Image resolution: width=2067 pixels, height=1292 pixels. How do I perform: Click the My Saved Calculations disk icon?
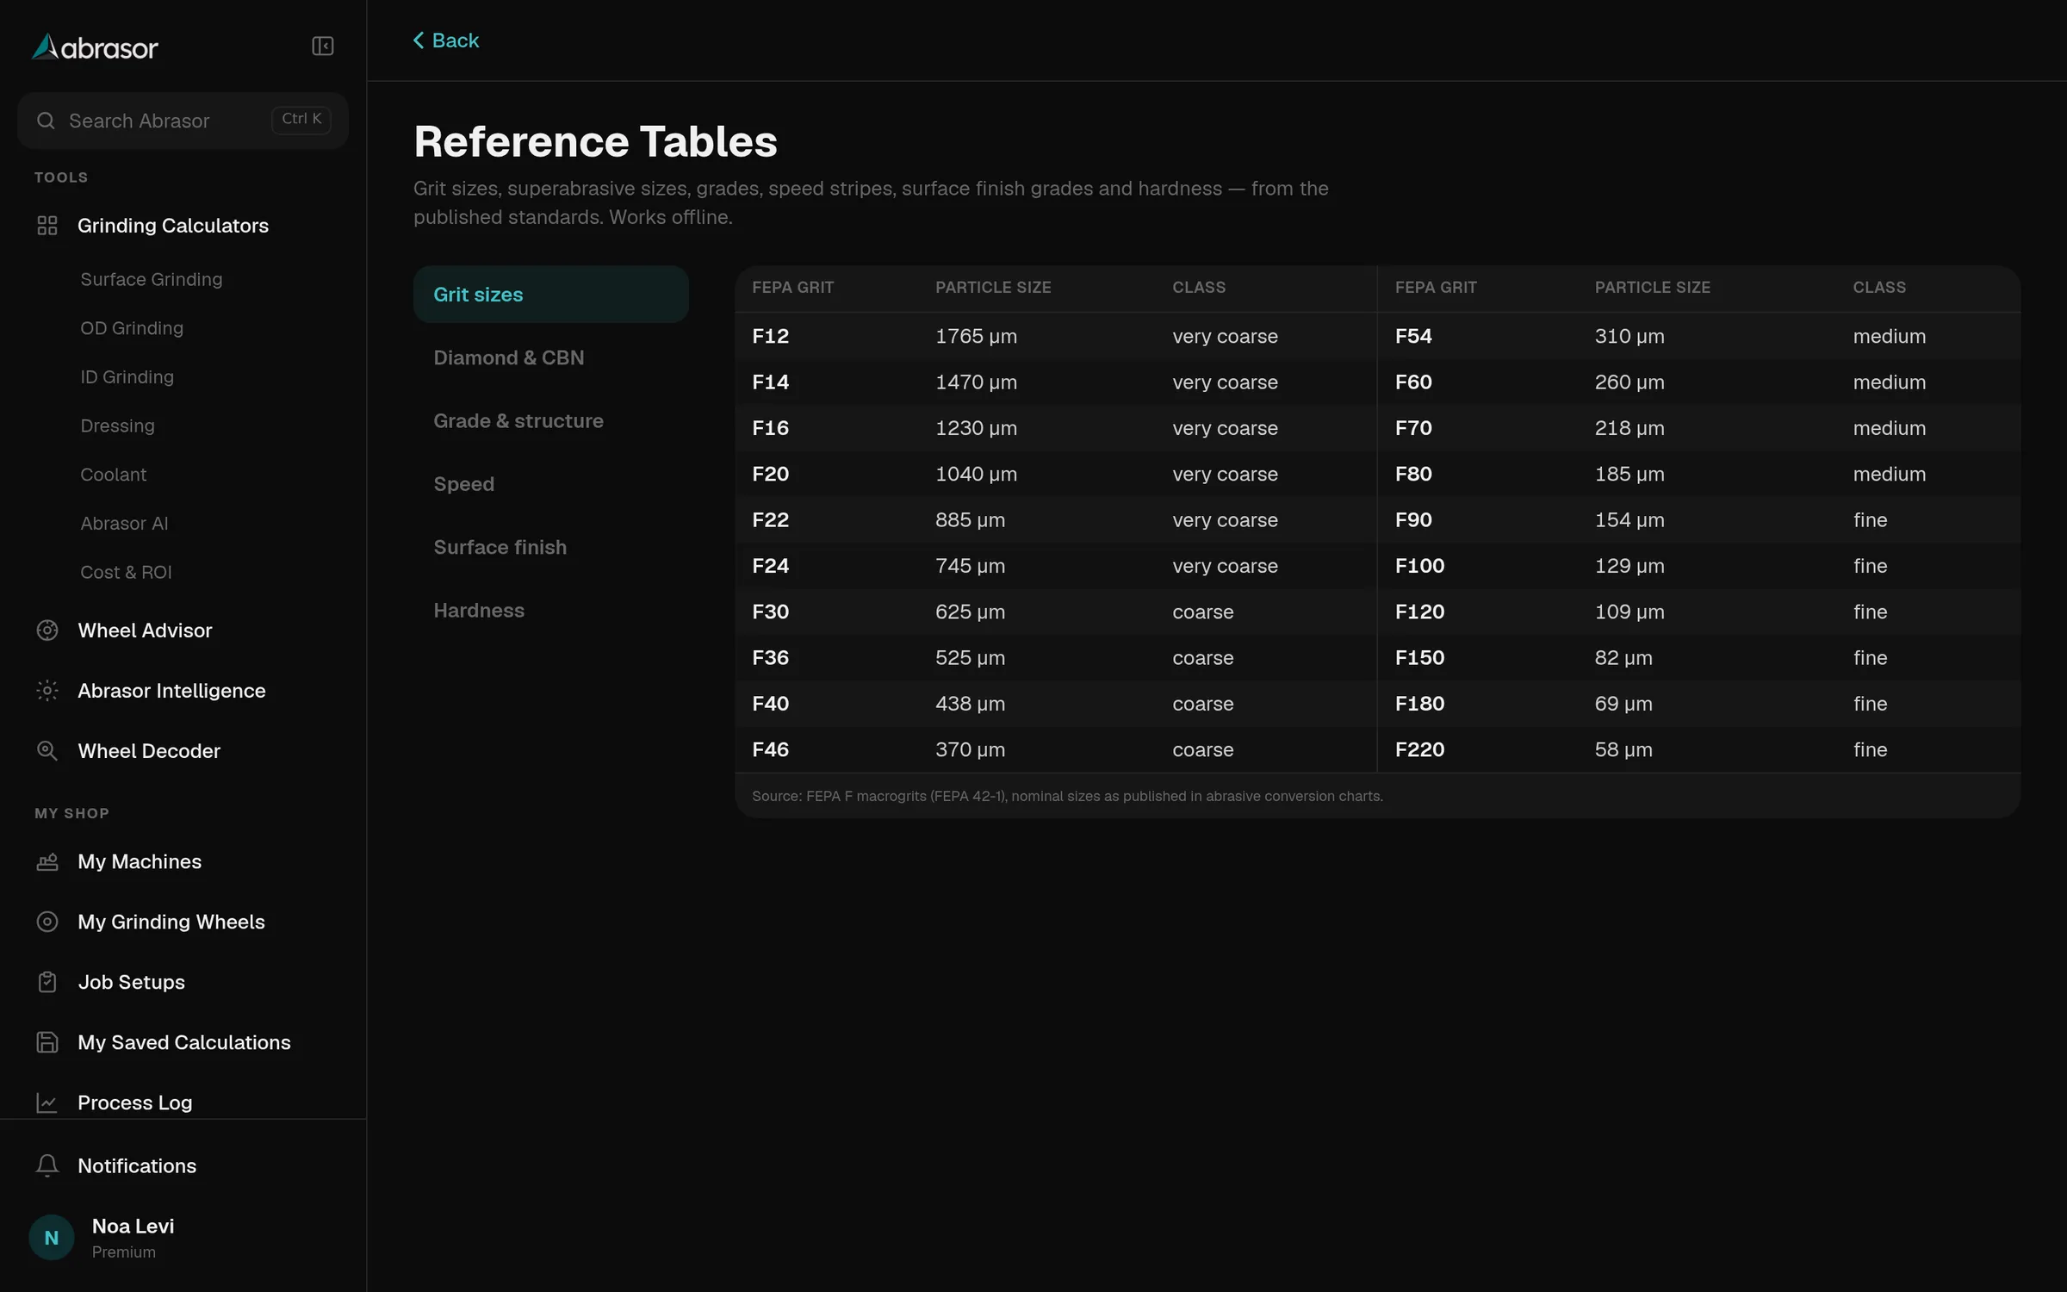(47, 1042)
